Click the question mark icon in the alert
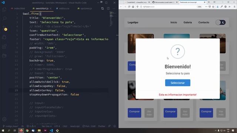Viewport: 237px width, 133px height. (x=178, y=51)
